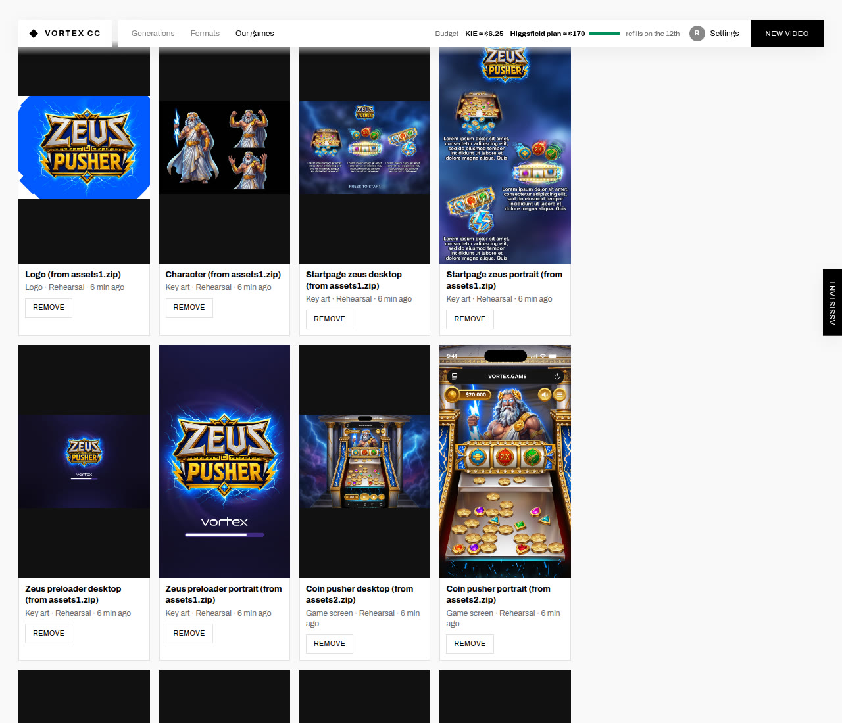Screen dimensions: 842x723
Task: Open the Zeus preloader portrait thumbnail
Action: coord(224,461)
